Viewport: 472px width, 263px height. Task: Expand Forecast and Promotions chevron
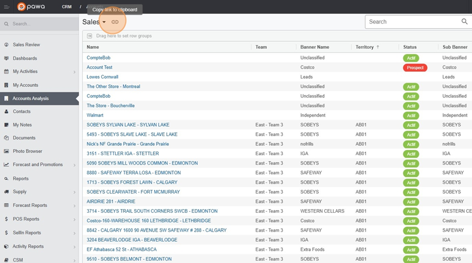pos(74,165)
